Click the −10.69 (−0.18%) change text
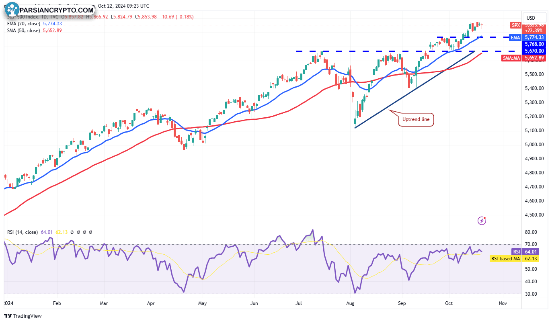 pyautogui.click(x=177, y=17)
